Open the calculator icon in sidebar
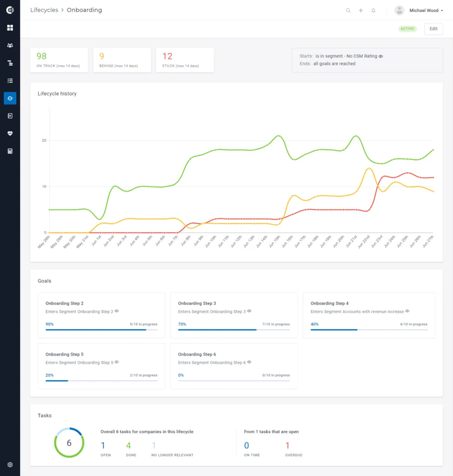Image resolution: width=453 pixels, height=476 pixels. click(x=10, y=151)
